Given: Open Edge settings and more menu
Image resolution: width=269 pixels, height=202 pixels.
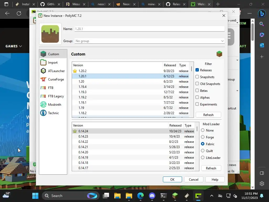Looking at the screenshot, I should pos(250,13).
